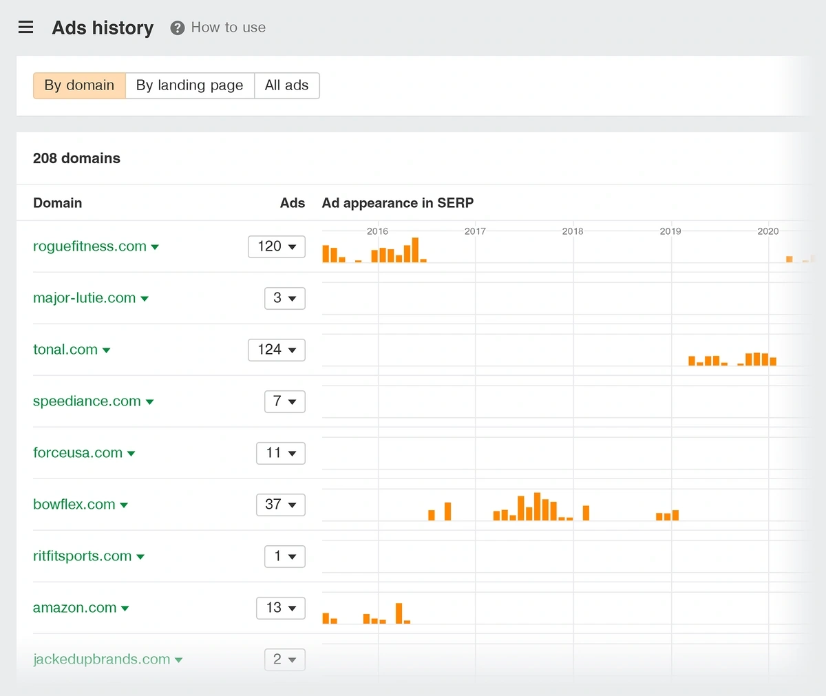
Task: Open major-lutie.com domain link
Action: click(x=84, y=298)
